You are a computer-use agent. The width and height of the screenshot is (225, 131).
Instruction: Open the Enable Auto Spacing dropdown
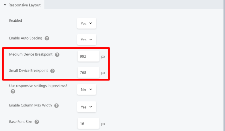pos(86,39)
